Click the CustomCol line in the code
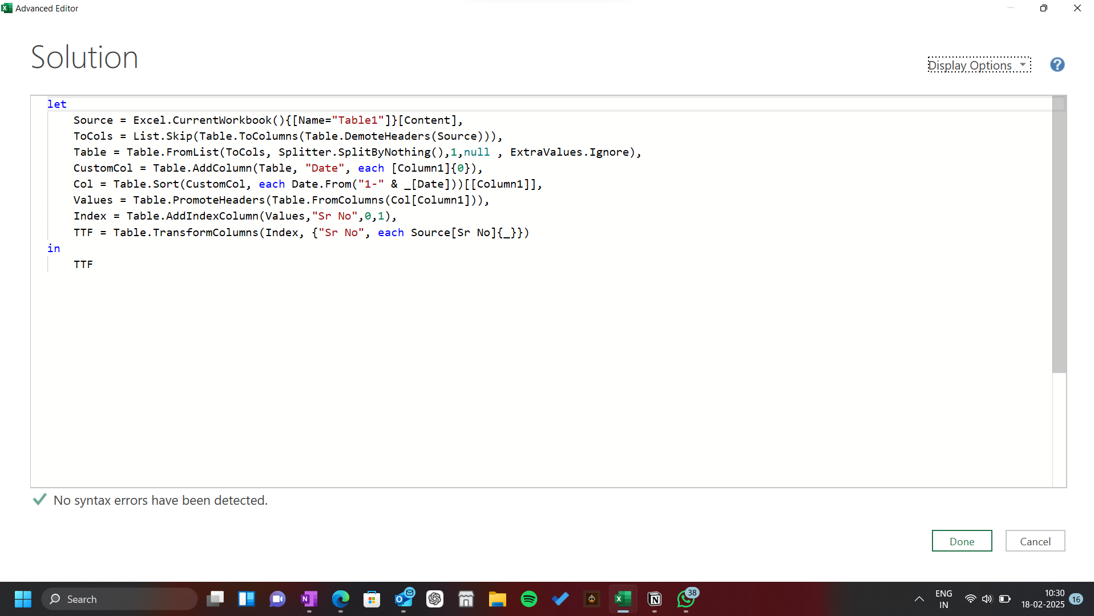This screenshot has height=616, width=1094. click(278, 168)
